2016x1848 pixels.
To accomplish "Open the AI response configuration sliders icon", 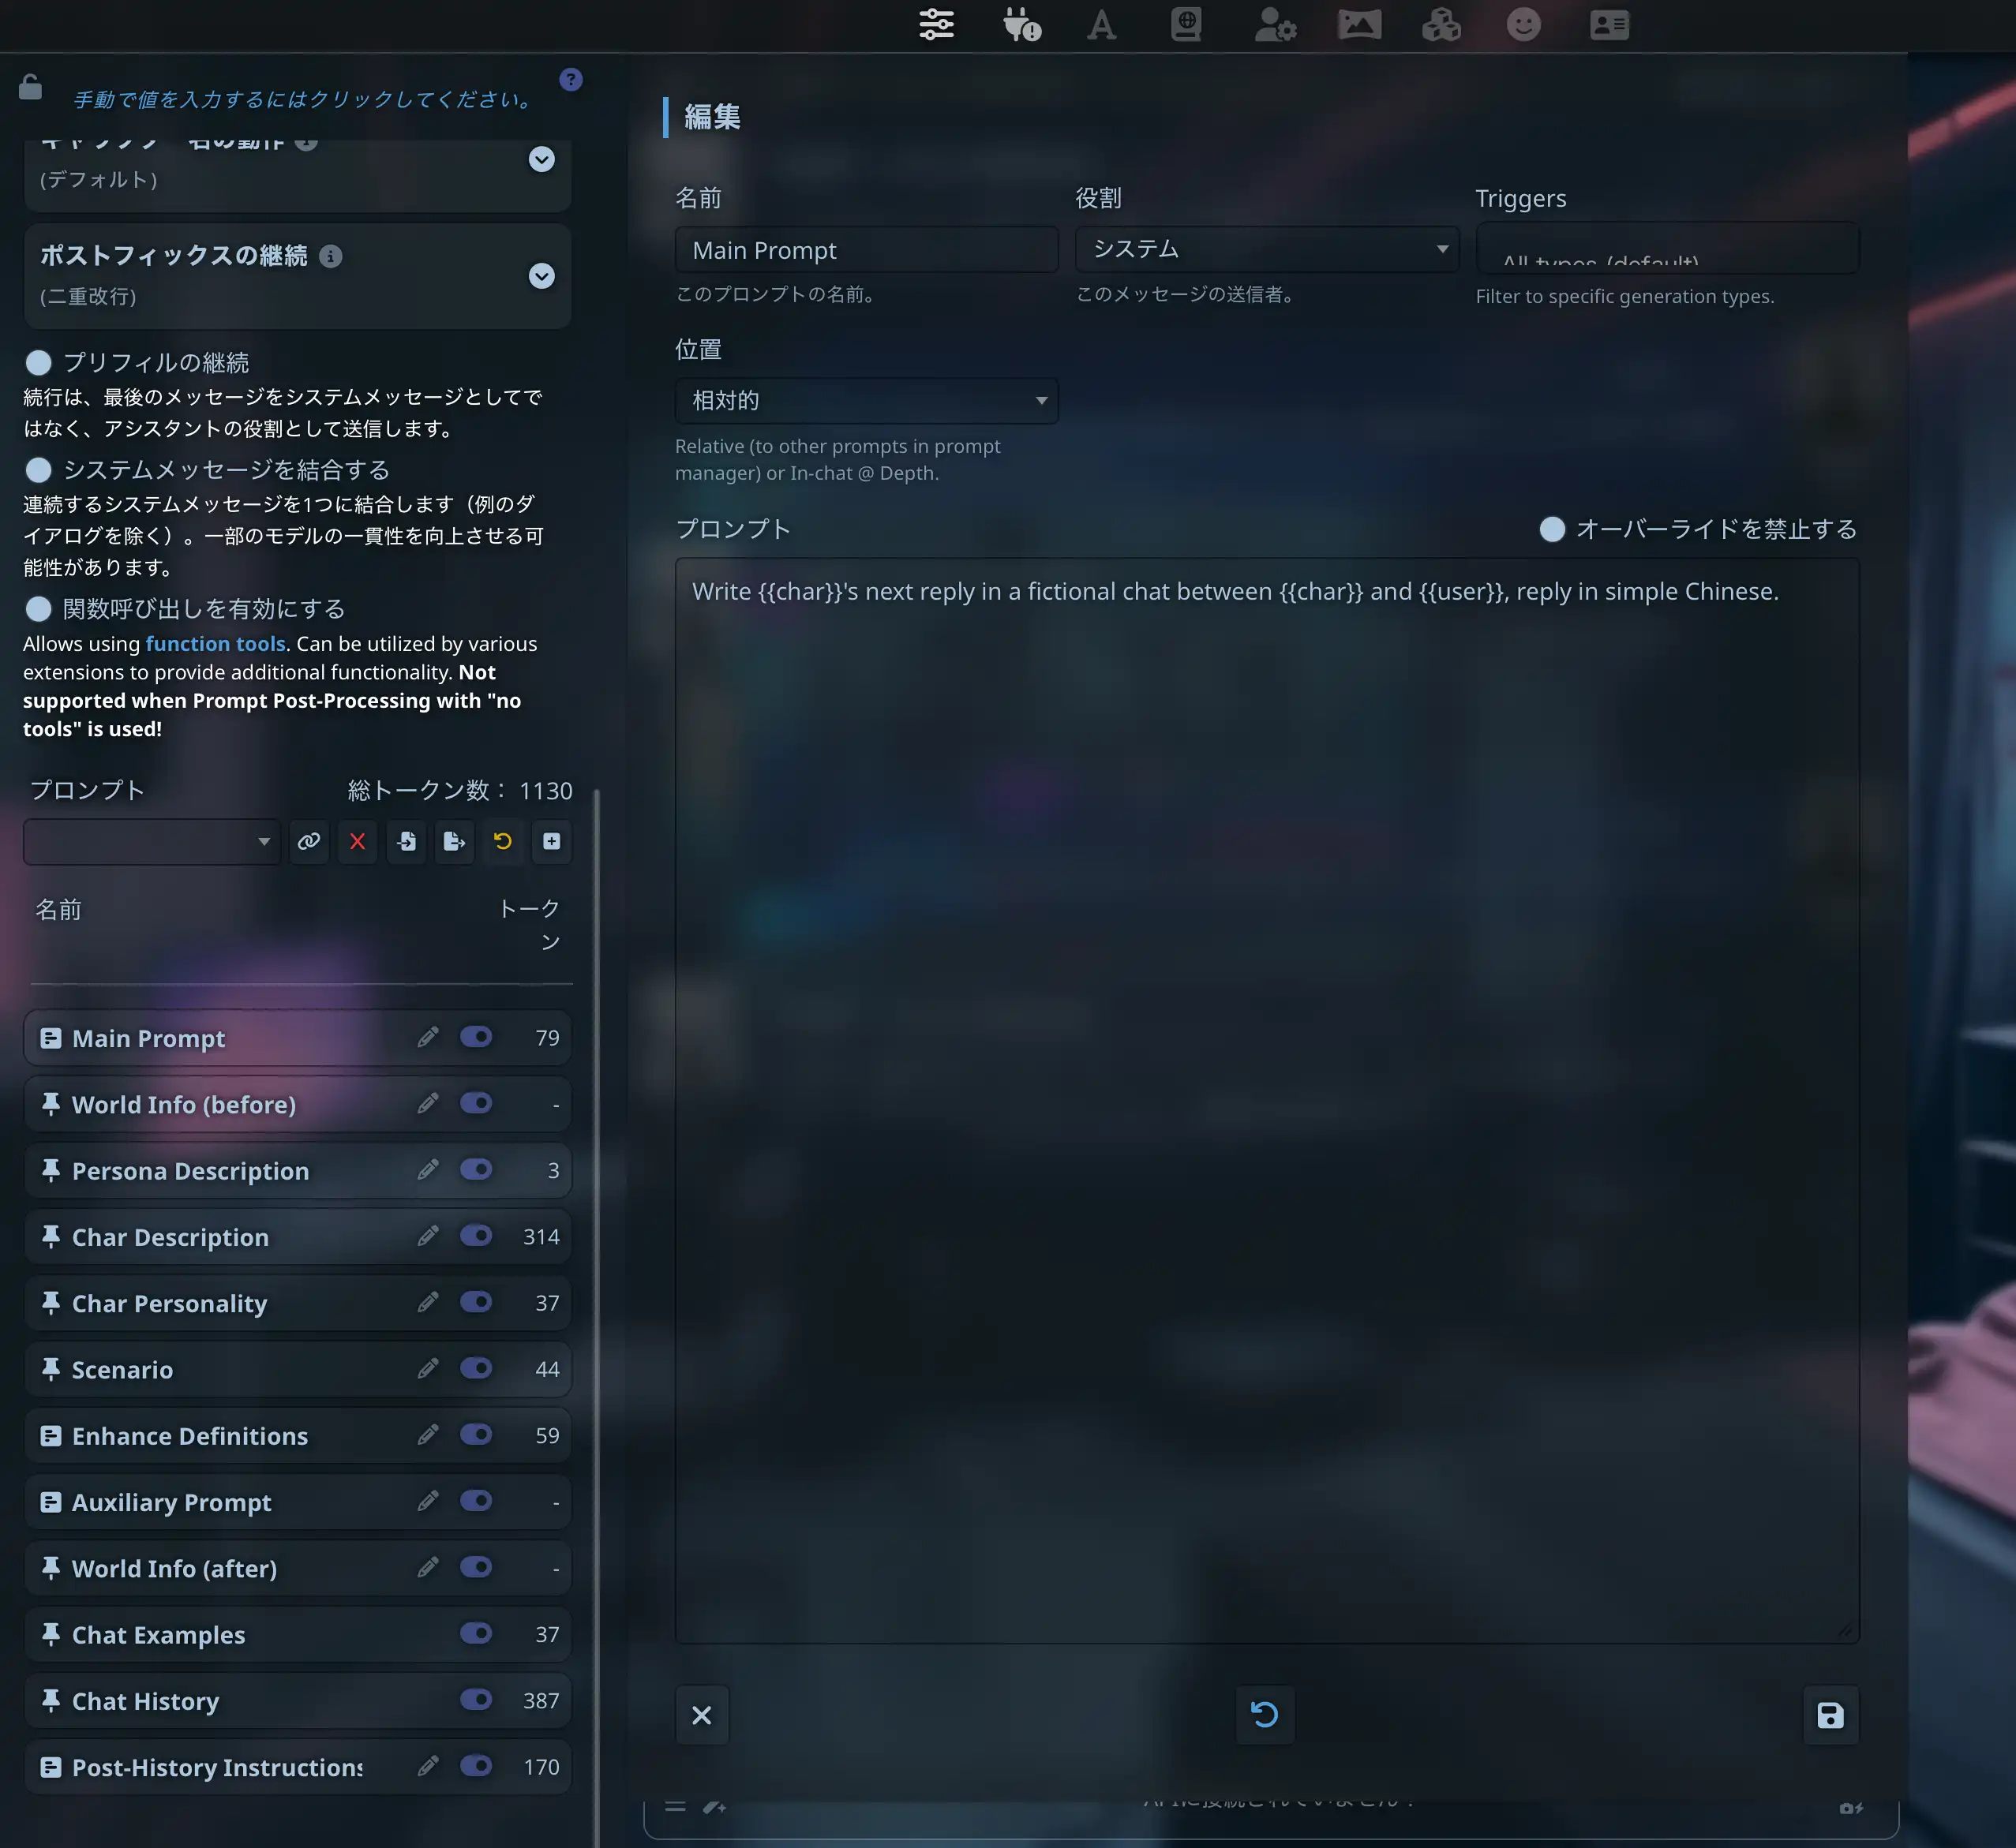I will 935,25.
